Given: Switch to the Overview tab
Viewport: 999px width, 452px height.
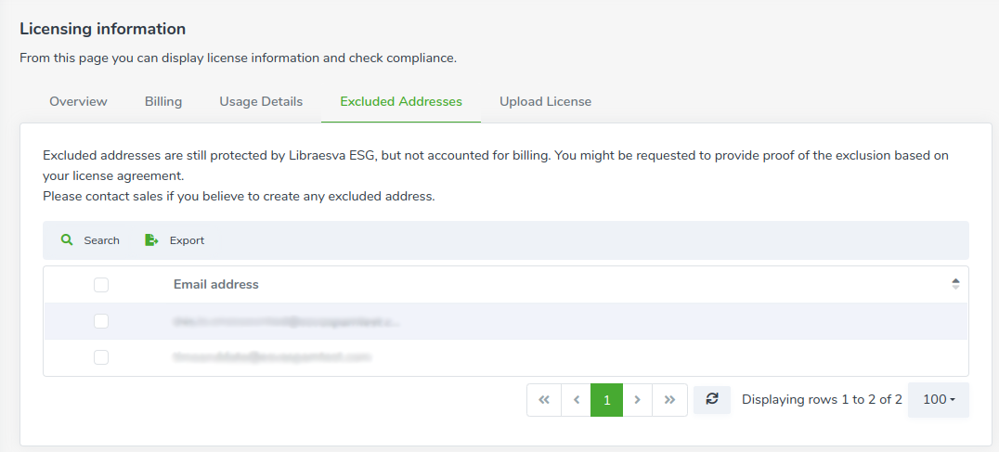Looking at the screenshot, I should pyautogui.click(x=78, y=101).
